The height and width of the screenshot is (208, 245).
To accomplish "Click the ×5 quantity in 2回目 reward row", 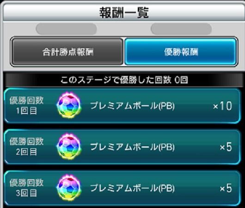I will (x=226, y=147).
